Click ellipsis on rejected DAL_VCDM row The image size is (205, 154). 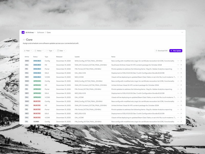click(178, 118)
